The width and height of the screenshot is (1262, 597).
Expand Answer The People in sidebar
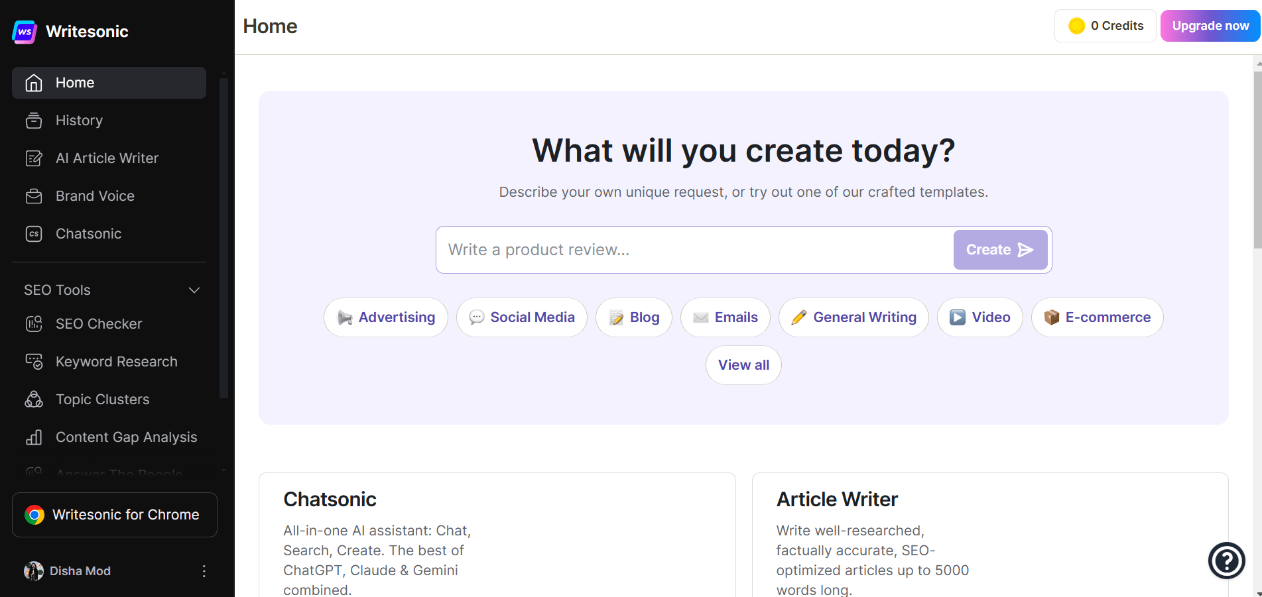pos(118,472)
